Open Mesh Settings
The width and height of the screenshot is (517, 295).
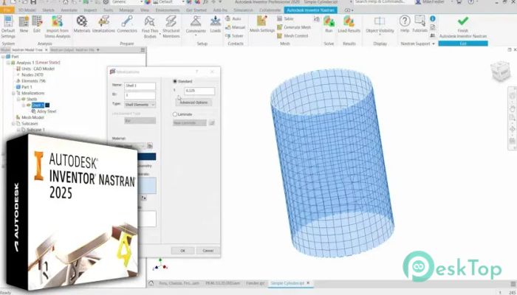tap(262, 24)
